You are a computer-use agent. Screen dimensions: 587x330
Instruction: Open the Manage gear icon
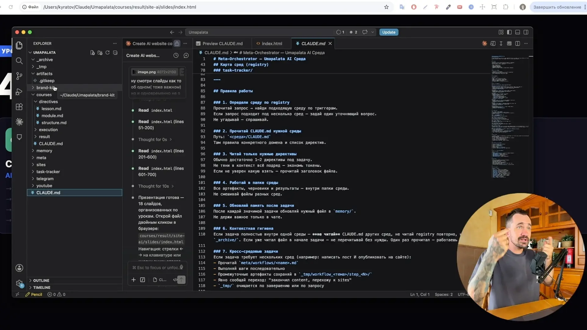pos(19,283)
